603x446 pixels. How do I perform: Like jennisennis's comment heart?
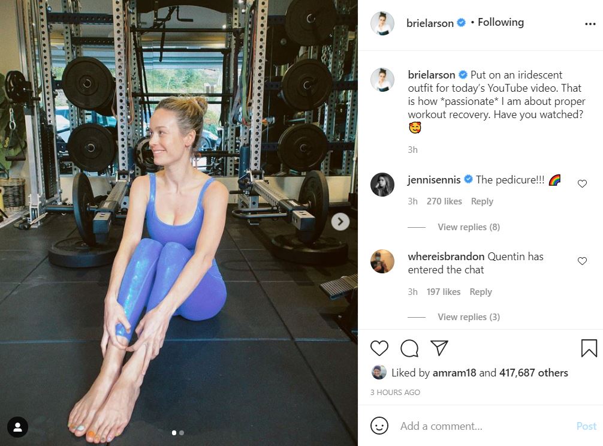[582, 184]
